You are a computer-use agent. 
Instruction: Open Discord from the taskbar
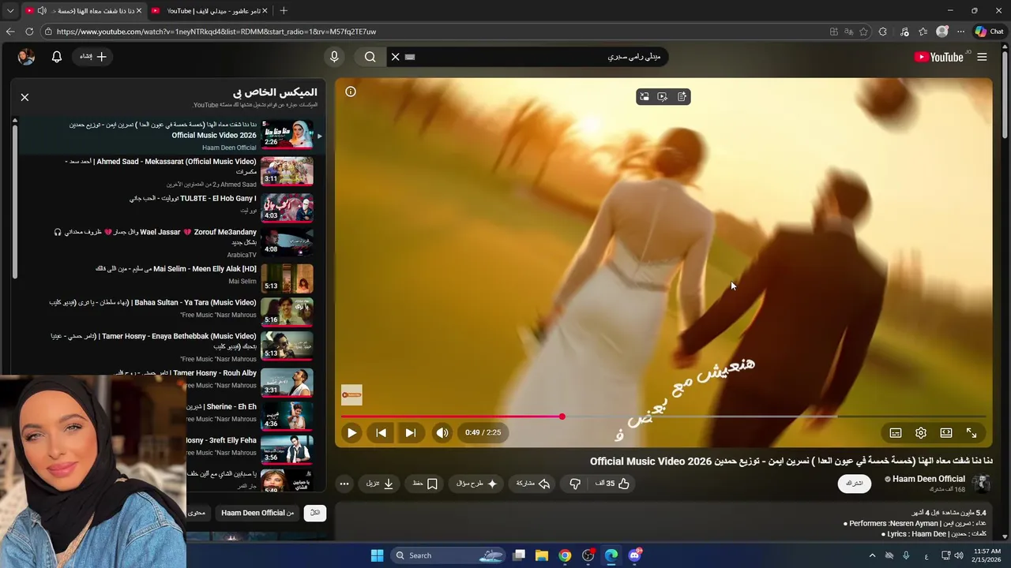[634, 555]
